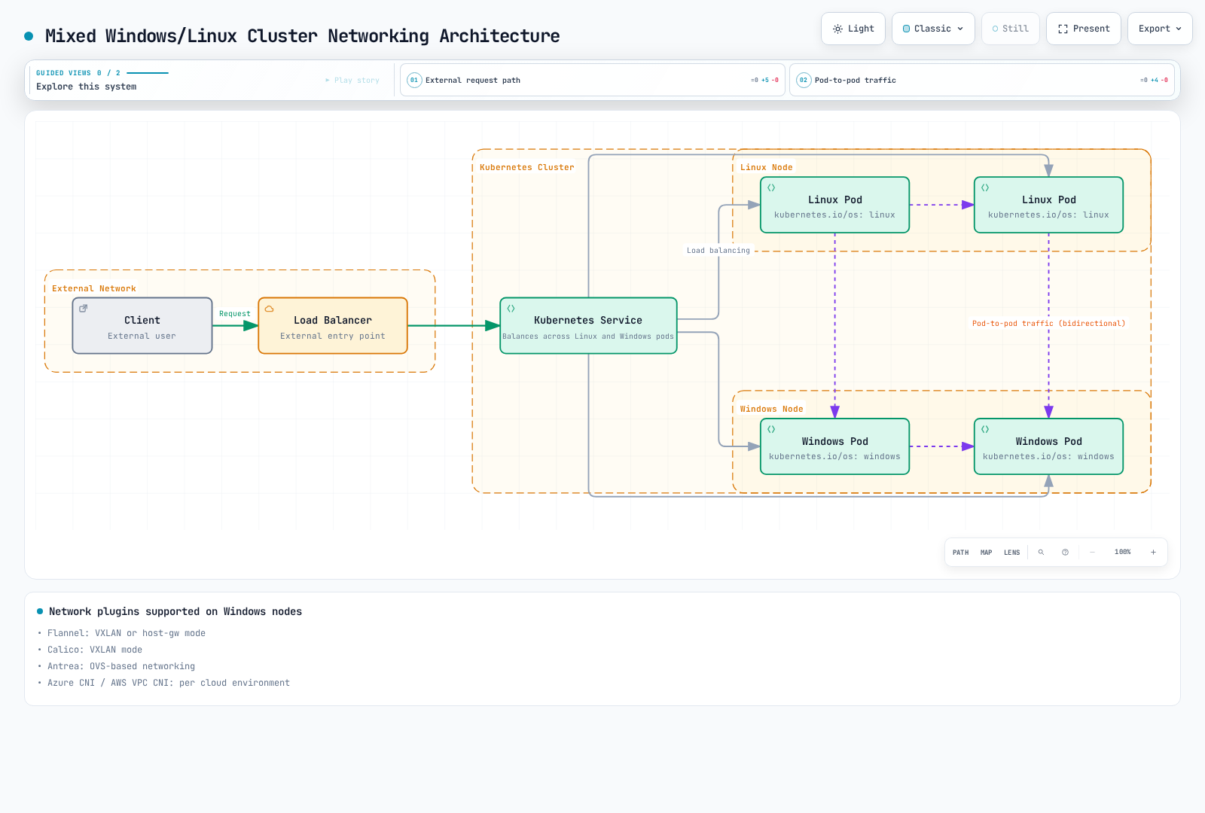Select the second Windows Pod node

click(x=1048, y=446)
